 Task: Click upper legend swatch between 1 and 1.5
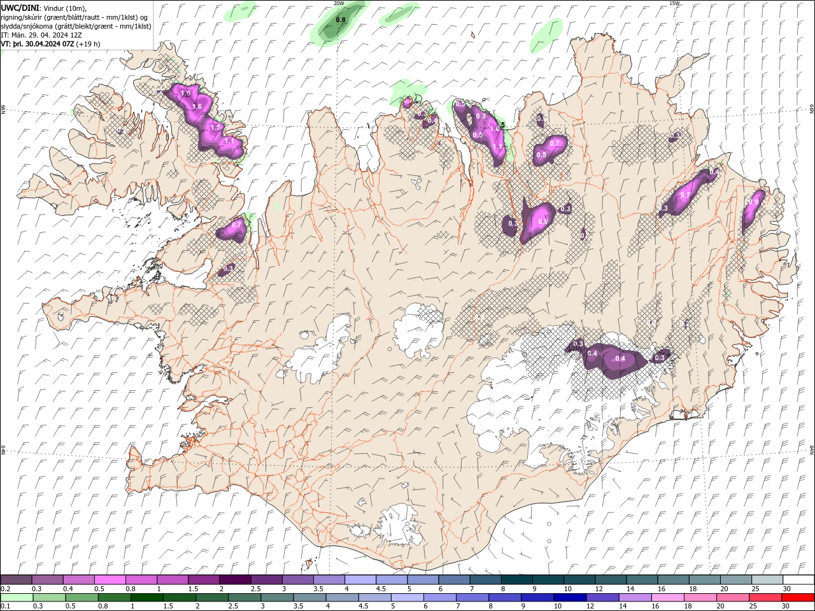(x=172, y=580)
